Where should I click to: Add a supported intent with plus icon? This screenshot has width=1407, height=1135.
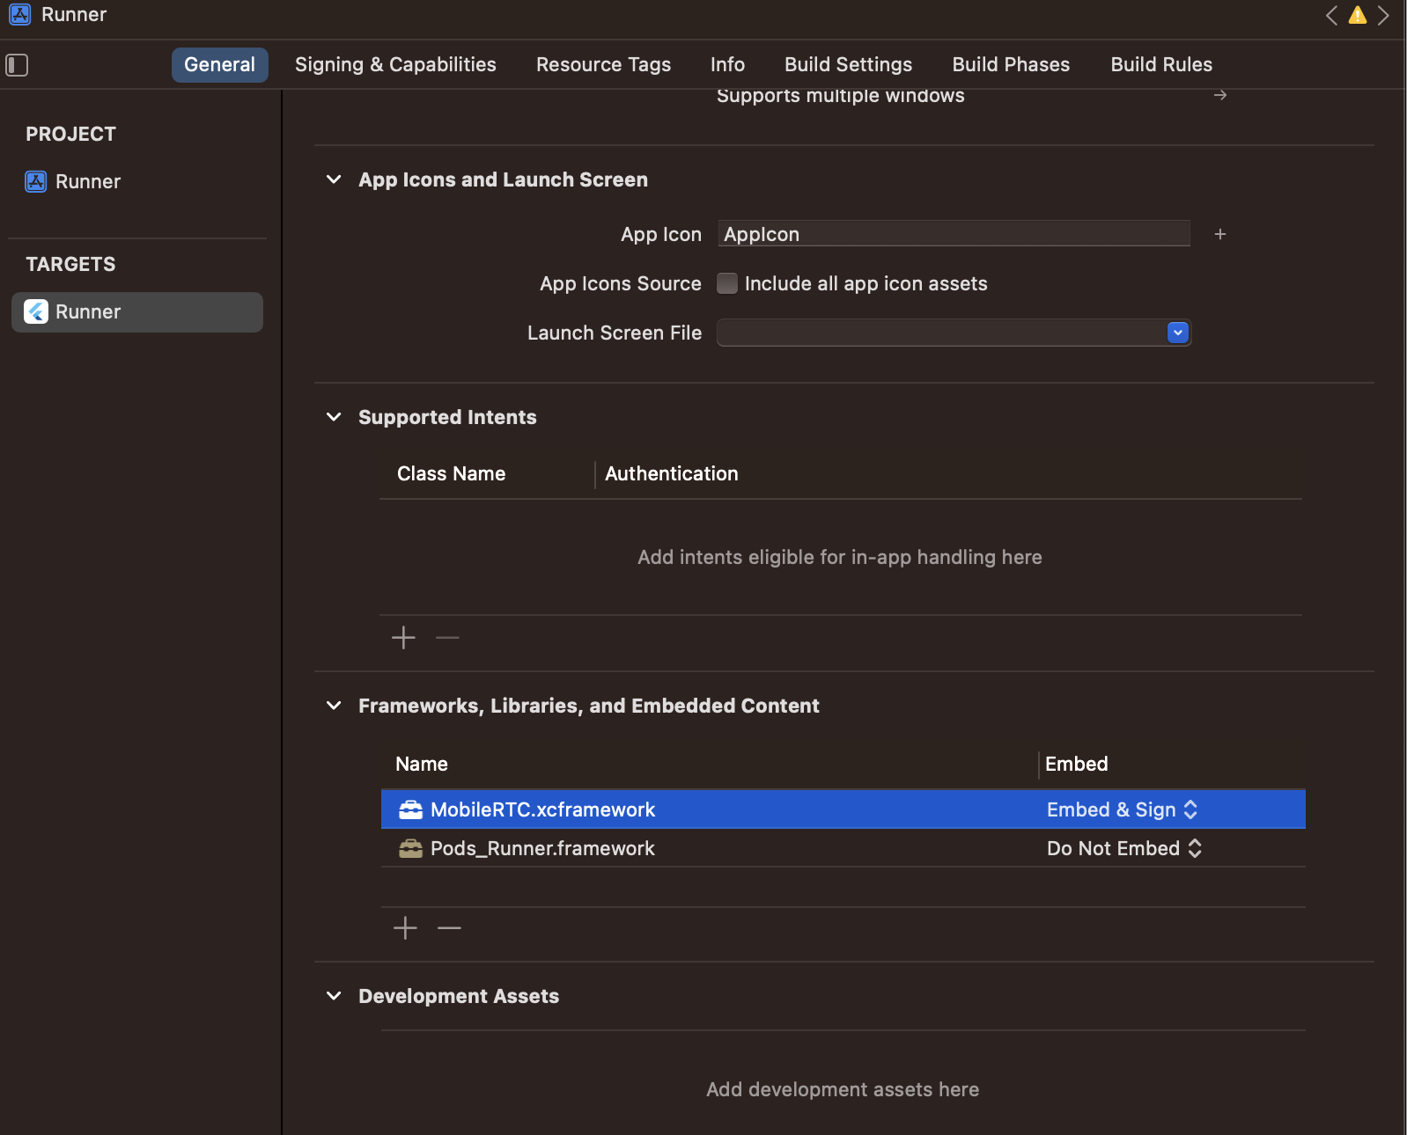(403, 637)
